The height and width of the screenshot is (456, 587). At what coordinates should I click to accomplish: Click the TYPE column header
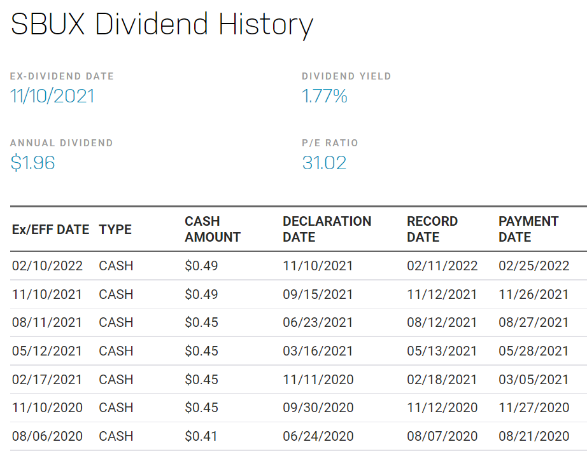[x=115, y=230]
